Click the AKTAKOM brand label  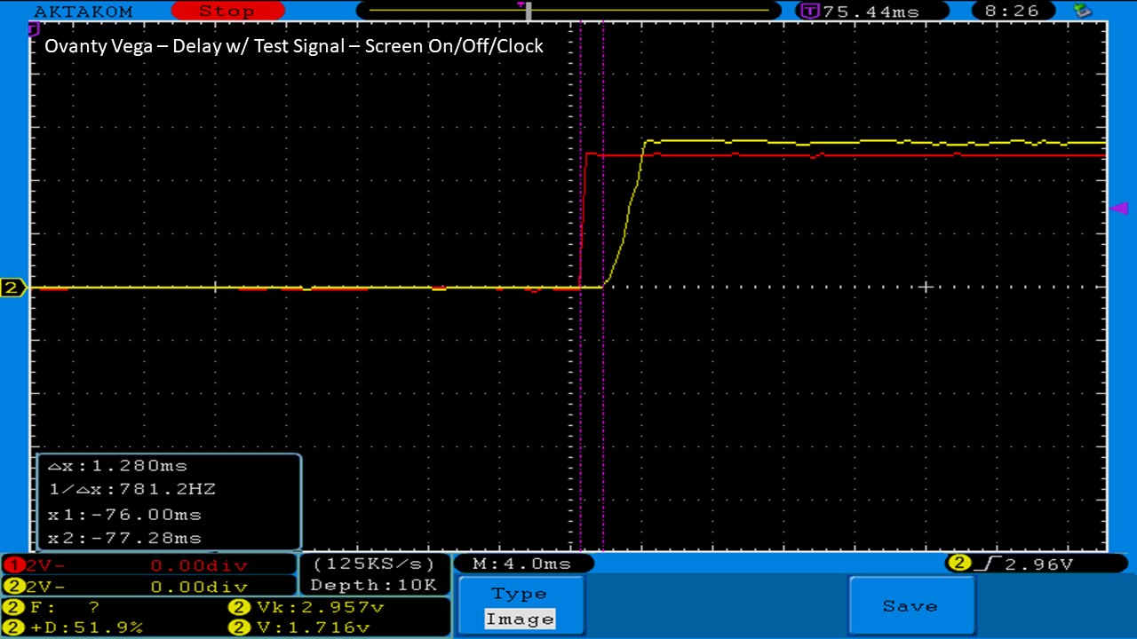82,12
